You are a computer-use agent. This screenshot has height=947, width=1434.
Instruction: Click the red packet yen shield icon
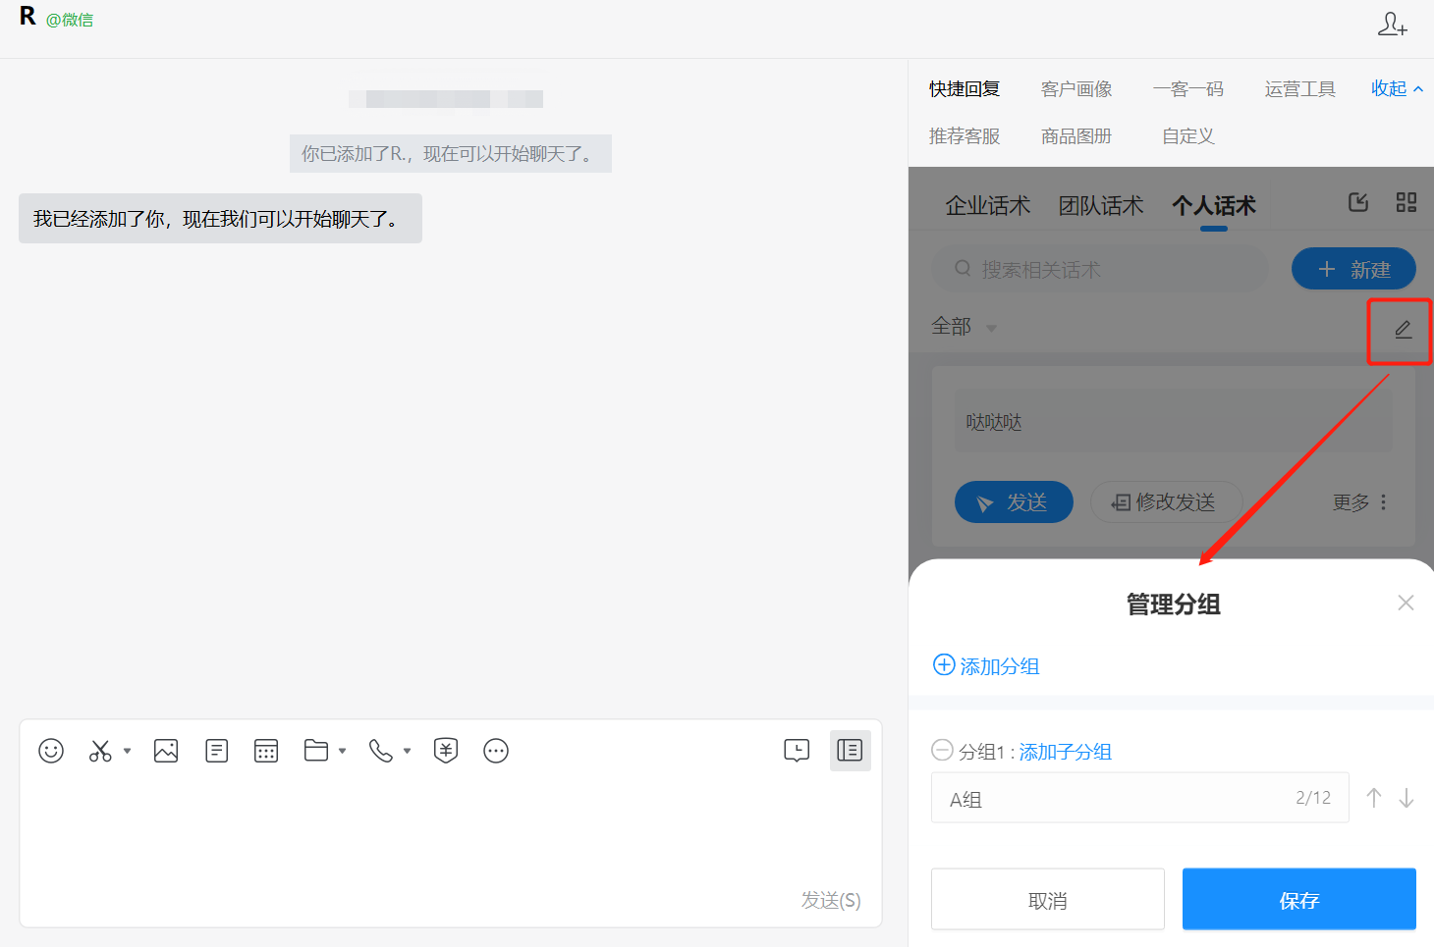coord(446,751)
